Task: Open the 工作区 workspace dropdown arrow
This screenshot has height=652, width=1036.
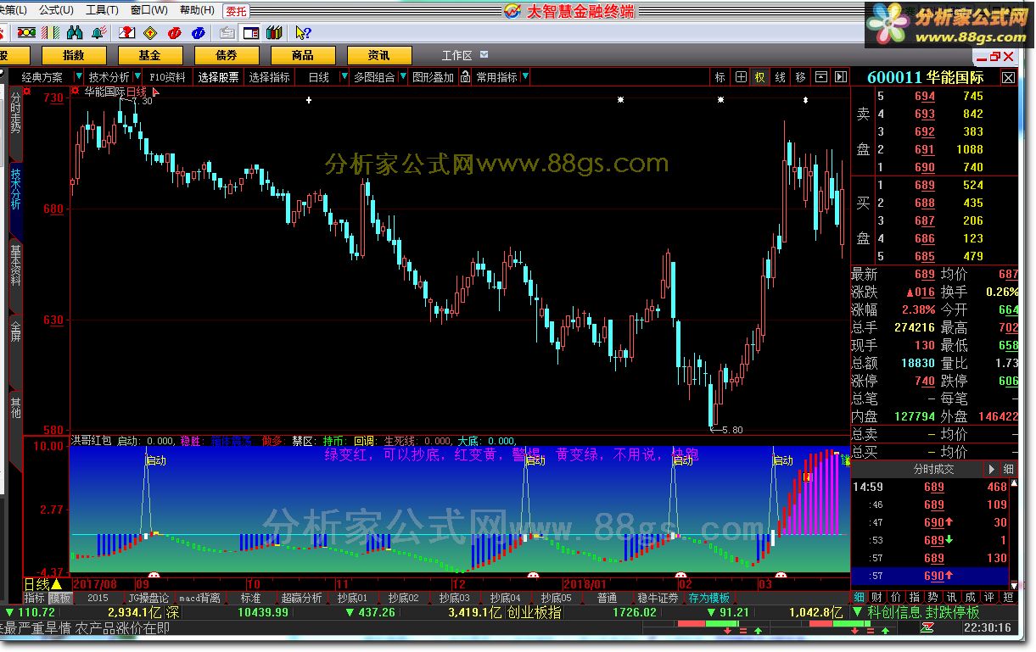Action: point(483,56)
